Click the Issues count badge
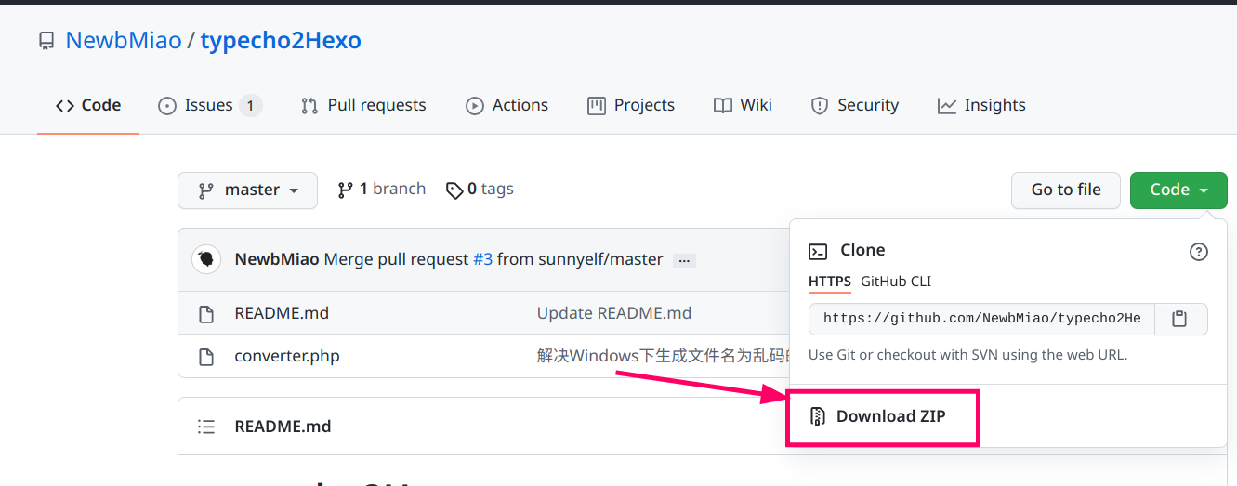1237x486 pixels. click(x=250, y=105)
